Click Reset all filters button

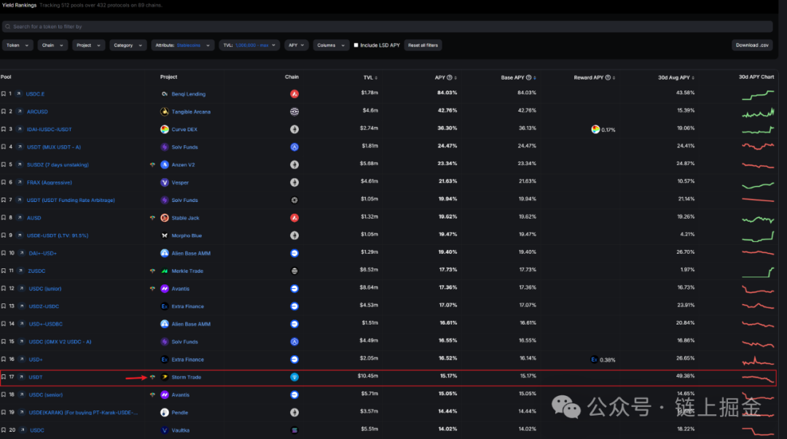pos(423,45)
